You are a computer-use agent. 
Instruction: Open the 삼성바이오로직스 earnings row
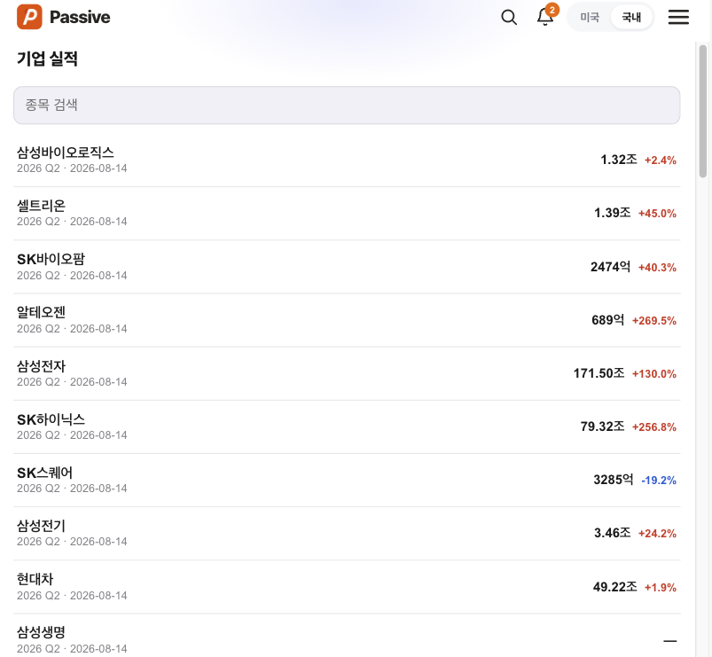click(347, 160)
